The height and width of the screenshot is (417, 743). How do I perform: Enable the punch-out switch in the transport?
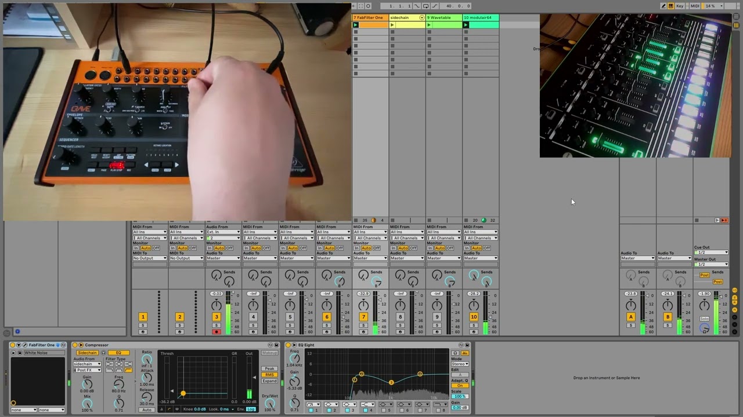[x=435, y=6]
